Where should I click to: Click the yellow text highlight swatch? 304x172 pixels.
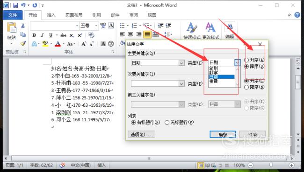pos(45,44)
